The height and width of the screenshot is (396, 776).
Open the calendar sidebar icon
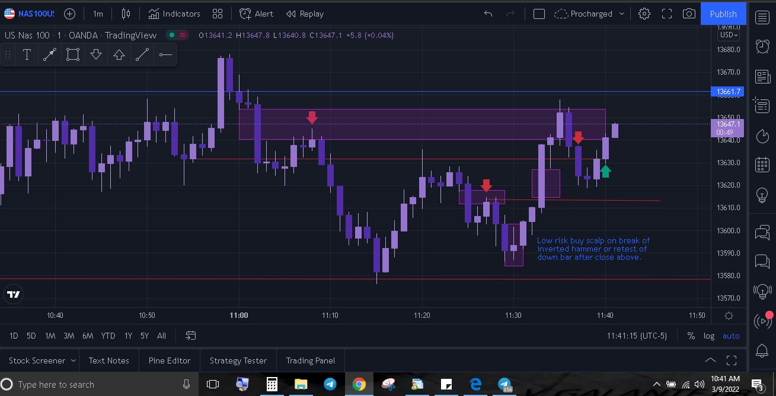pyautogui.click(x=762, y=165)
